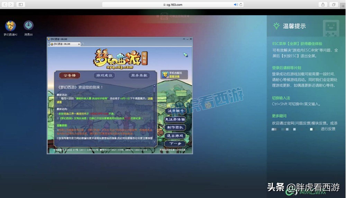The height and width of the screenshot is (198, 346).
Task: Reload the page with the refresh icon
Action: pos(241,4)
